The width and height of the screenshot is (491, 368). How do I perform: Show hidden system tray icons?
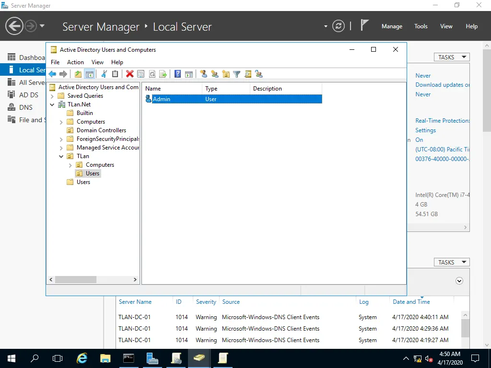[406, 358]
